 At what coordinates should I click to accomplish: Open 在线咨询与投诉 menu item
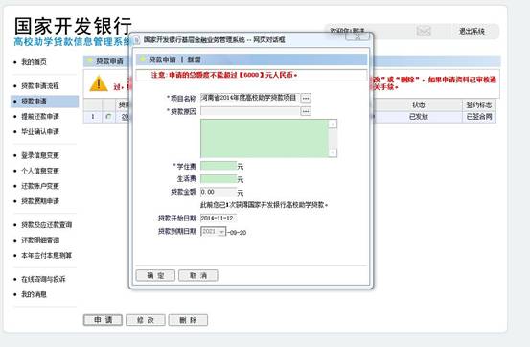point(43,279)
